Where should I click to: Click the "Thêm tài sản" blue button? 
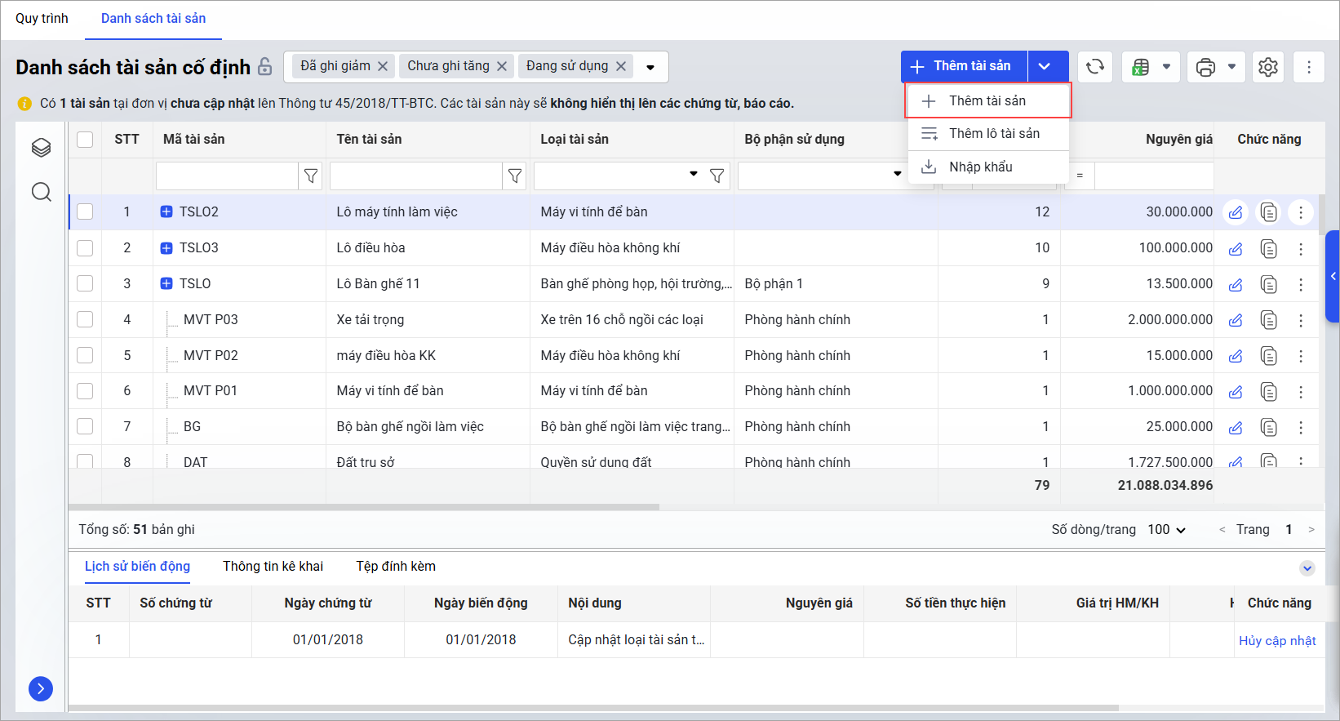[965, 66]
